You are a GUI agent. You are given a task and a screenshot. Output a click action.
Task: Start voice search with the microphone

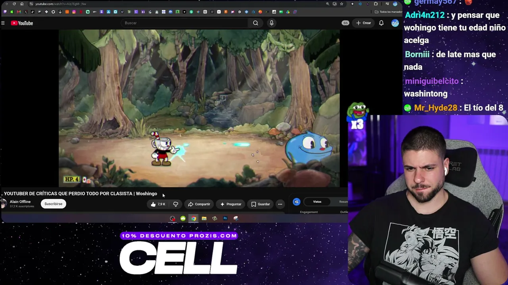pos(271,23)
